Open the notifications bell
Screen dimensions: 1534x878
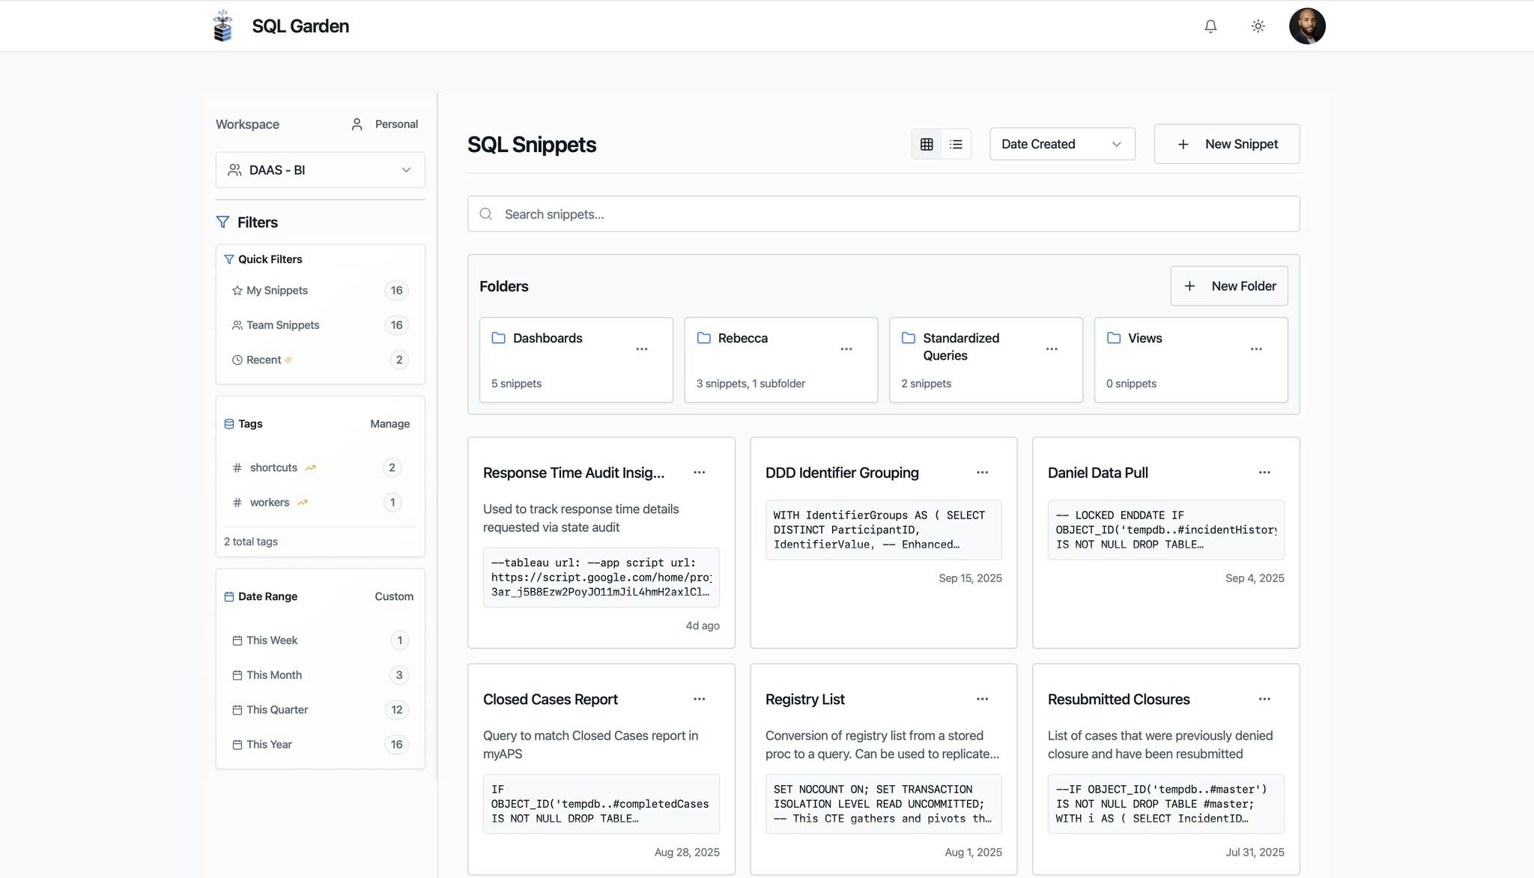click(x=1210, y=26)
